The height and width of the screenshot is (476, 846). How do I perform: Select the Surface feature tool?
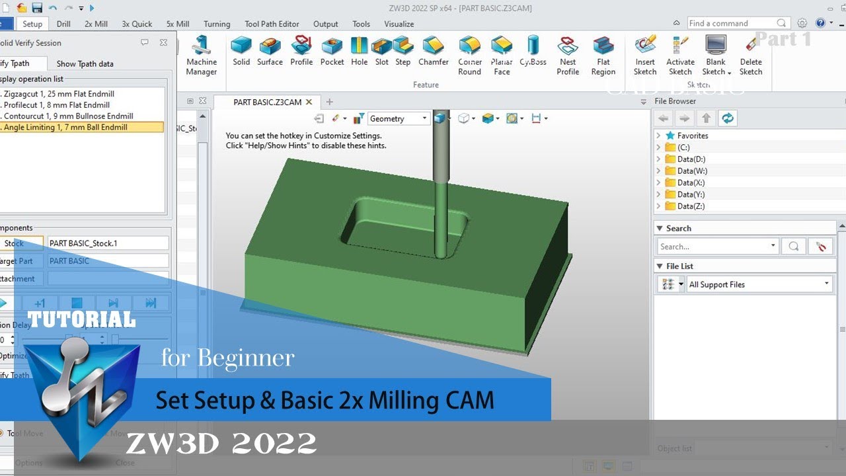(x=270, y=51)
